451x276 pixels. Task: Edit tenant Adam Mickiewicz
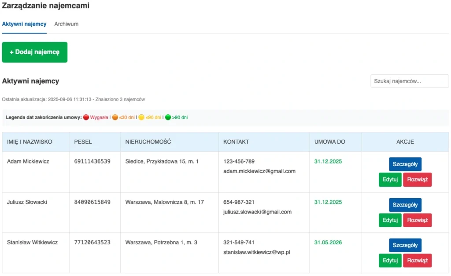coord(390,180)
